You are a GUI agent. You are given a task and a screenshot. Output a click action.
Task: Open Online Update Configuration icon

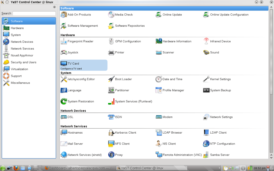point(206,15)
